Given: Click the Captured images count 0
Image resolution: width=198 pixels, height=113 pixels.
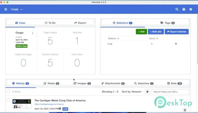Looking at the screenshot, I should point(23,63).
